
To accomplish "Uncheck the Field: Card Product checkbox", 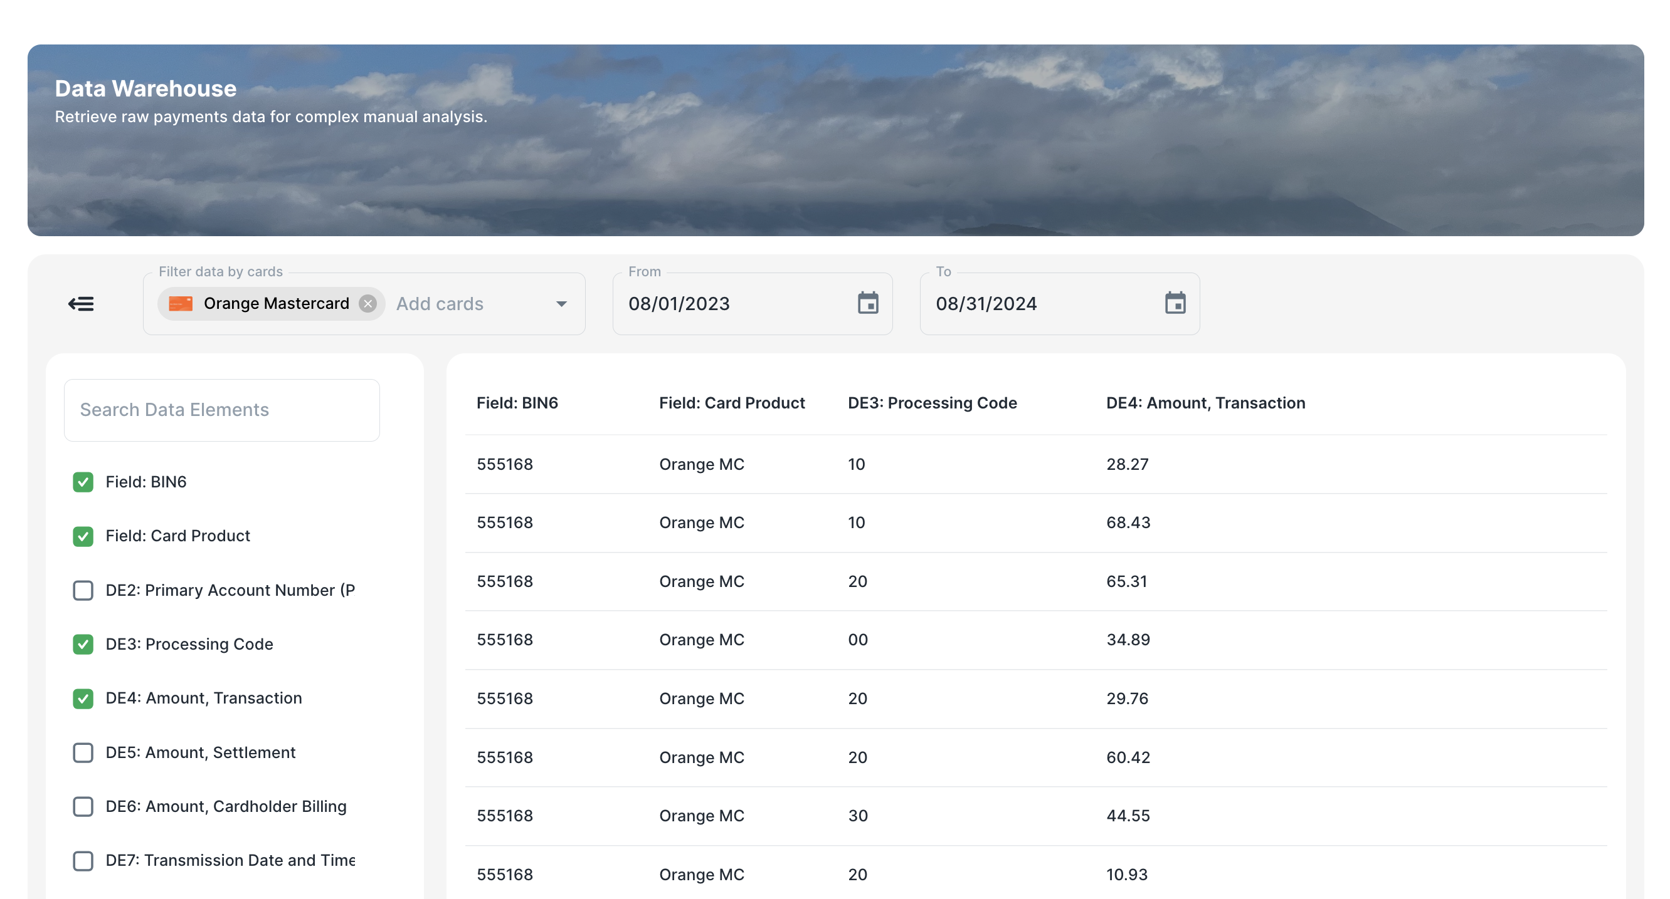I will pyautogui.click(x=83, y=536).
